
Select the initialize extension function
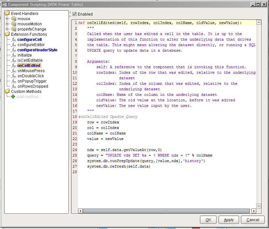(x=25, y=55)
